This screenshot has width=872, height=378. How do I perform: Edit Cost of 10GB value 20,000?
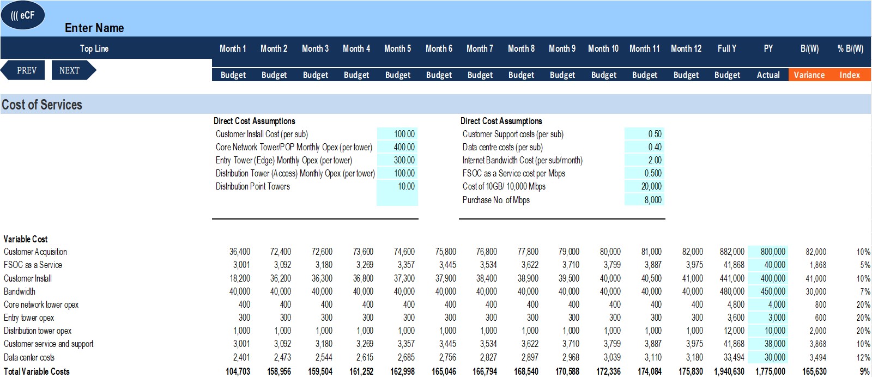(x=644, y=186)
